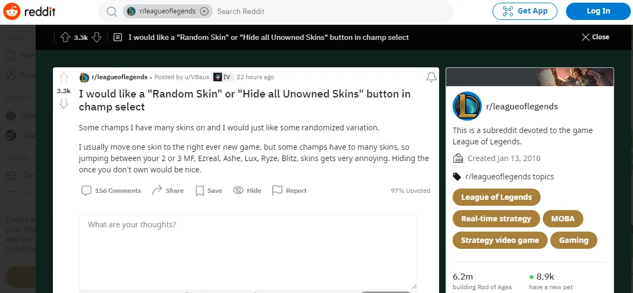The image size is (633, 293).
Task: Click the Log In button
Action: 598,11
